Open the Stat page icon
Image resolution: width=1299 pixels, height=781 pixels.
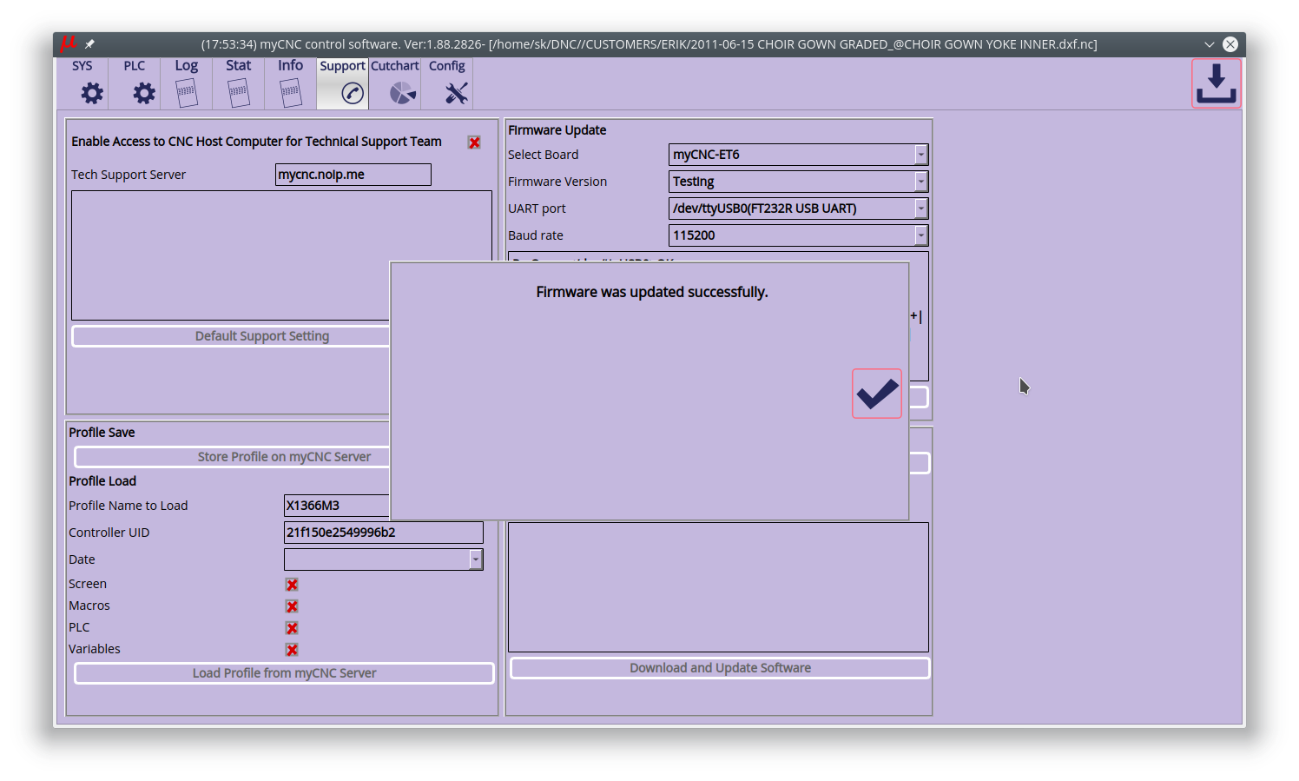pyautogui.click(x=239, y=92)
